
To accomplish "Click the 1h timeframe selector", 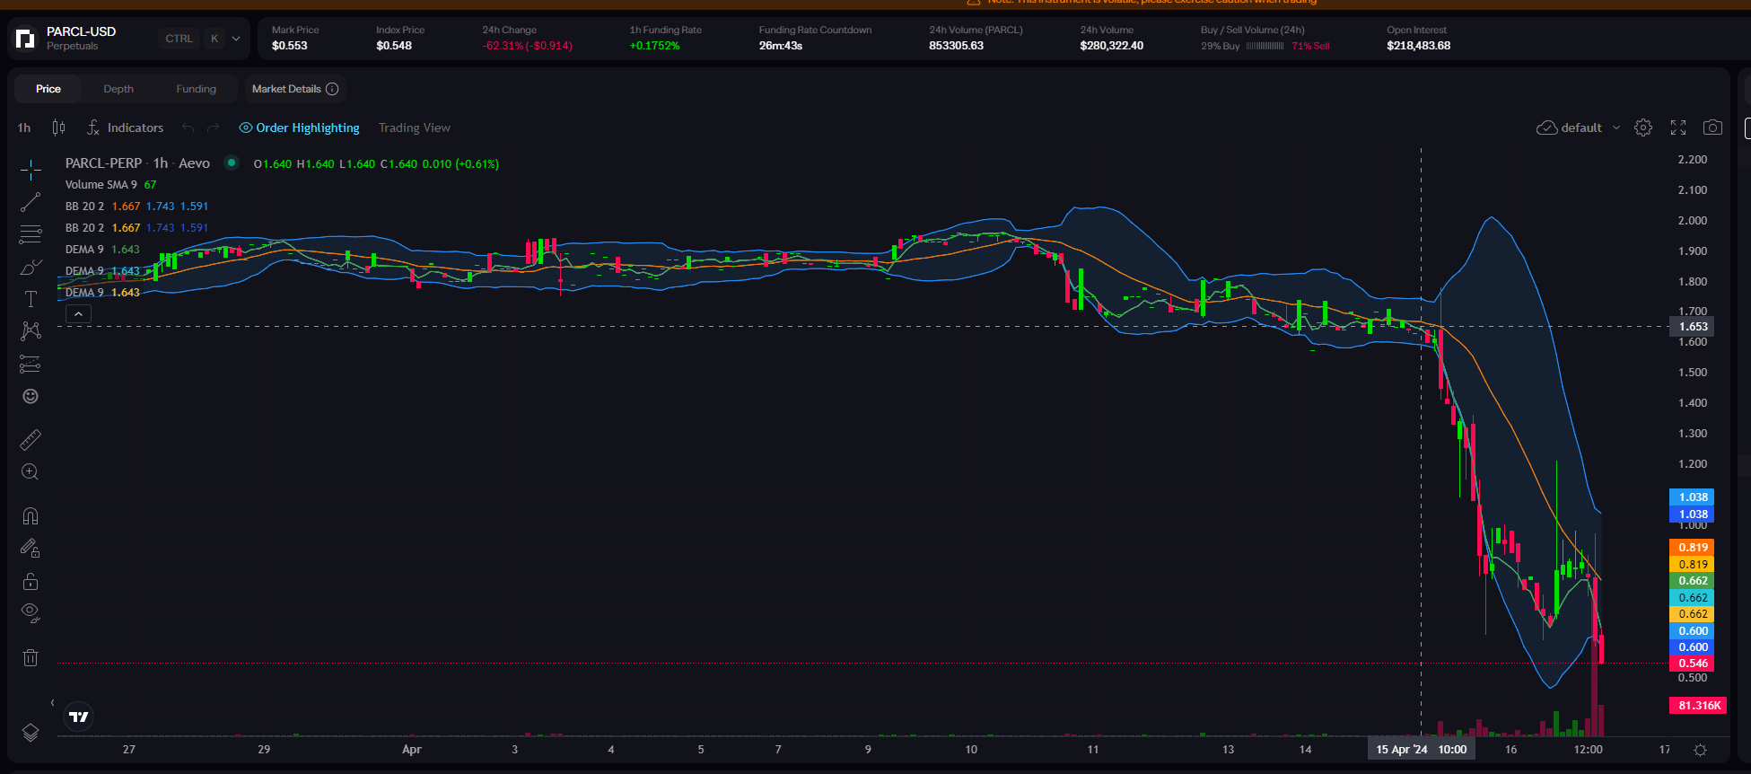I will point(24,128).
